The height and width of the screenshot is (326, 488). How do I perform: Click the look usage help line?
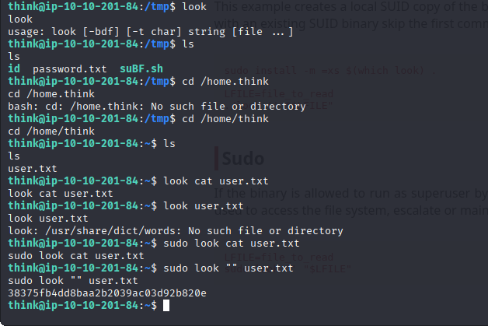coord(151,31)
